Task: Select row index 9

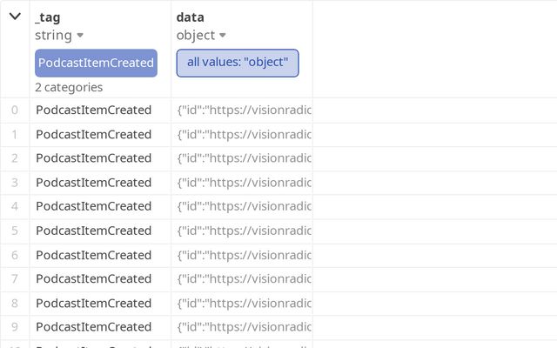Action: tap(15, 327)
